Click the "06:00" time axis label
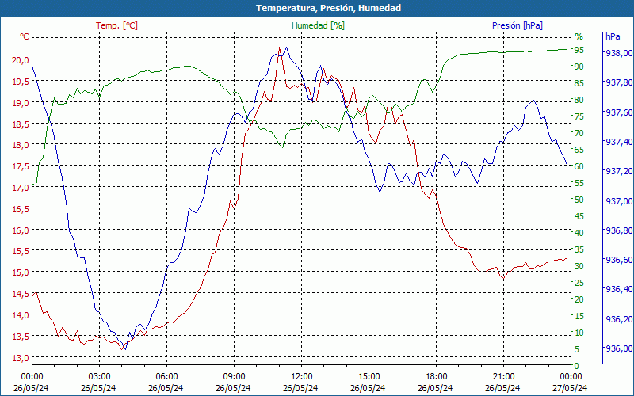 click(167, 375)
